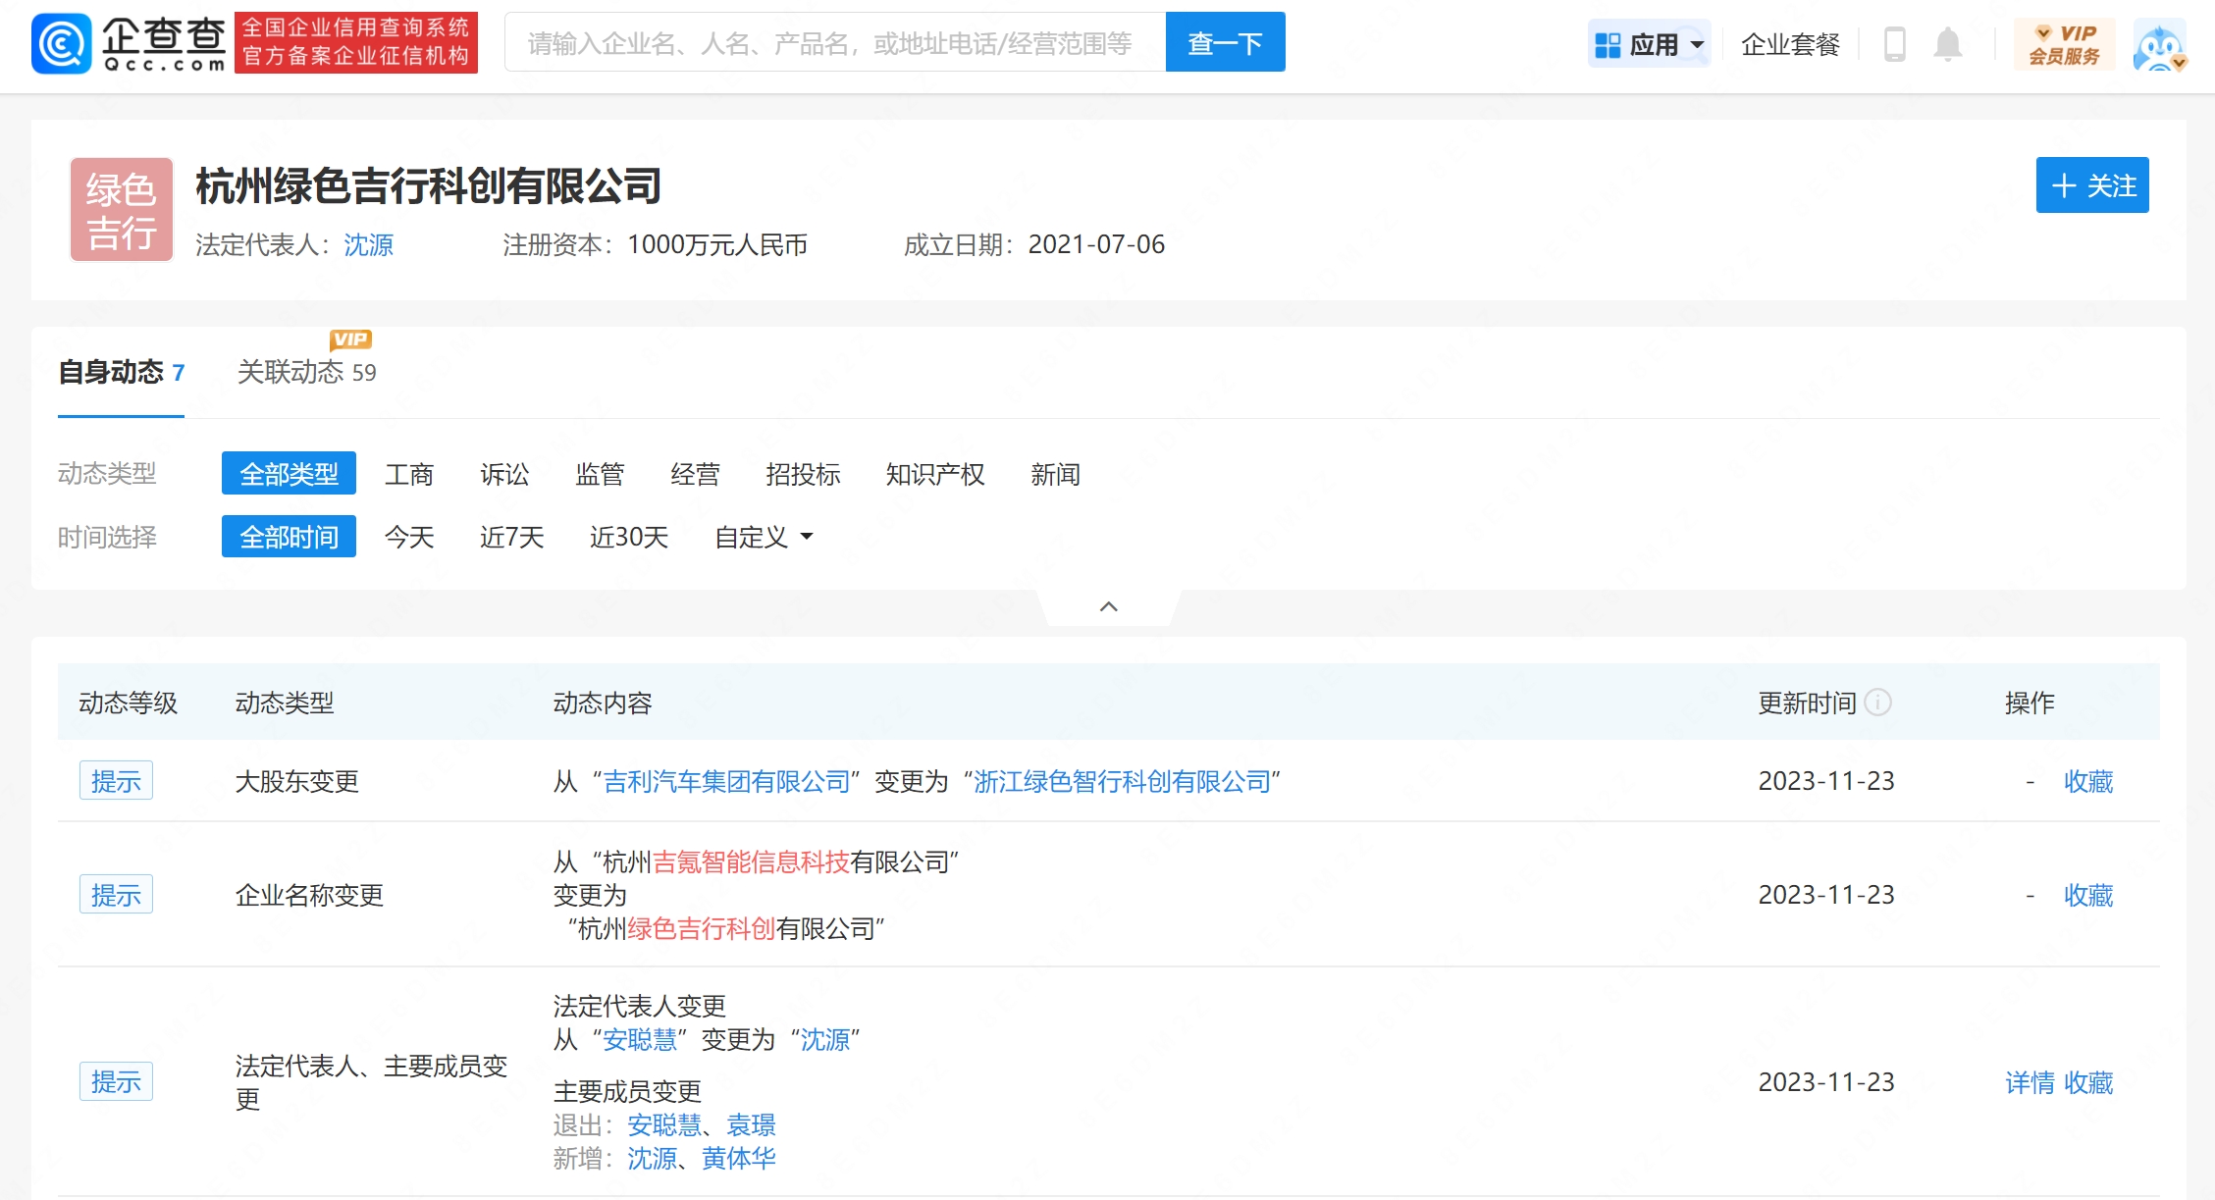This screenshot has width=2215, height=1200.
Task: Click the Qcc.com logo icon
Action: [x=62, y=43]
